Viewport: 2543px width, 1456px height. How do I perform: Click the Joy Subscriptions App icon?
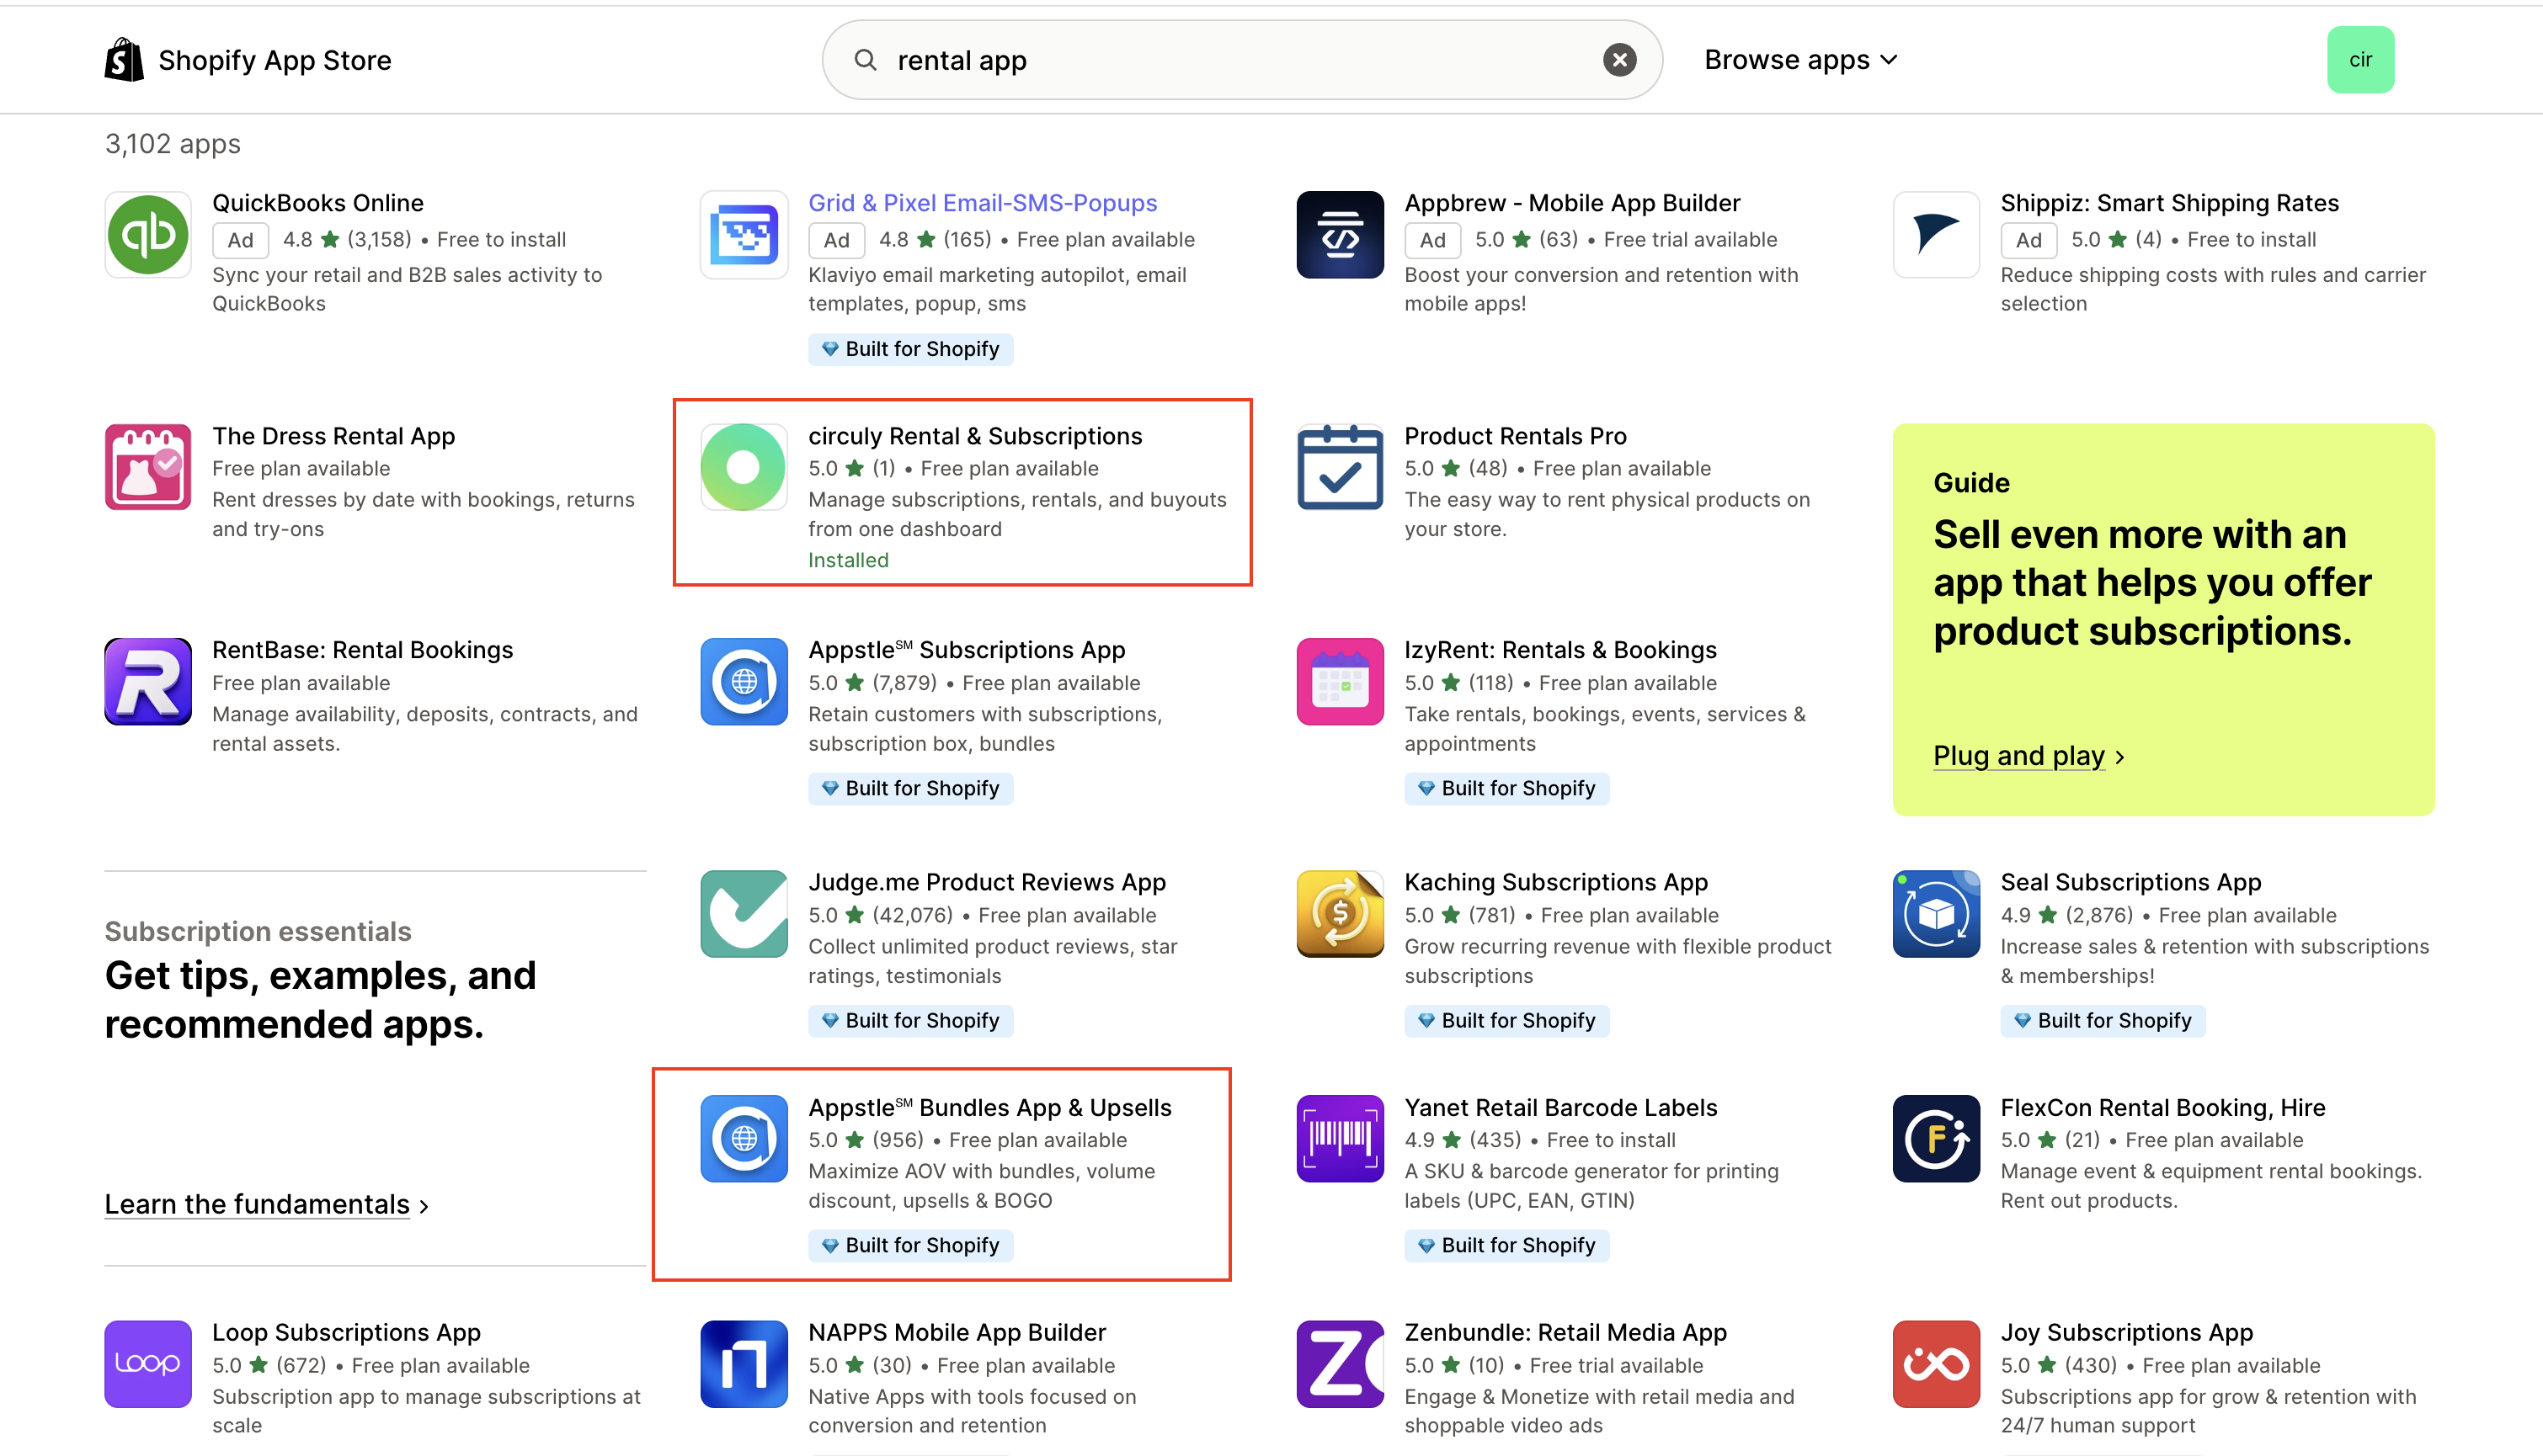pos(1936,1364)
